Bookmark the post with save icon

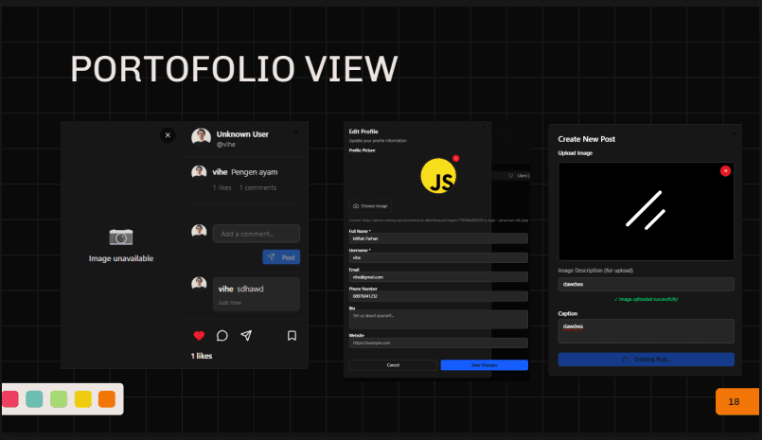click(292, 335)
